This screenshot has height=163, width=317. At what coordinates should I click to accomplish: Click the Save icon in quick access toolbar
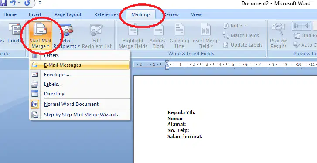coord(3,3)
